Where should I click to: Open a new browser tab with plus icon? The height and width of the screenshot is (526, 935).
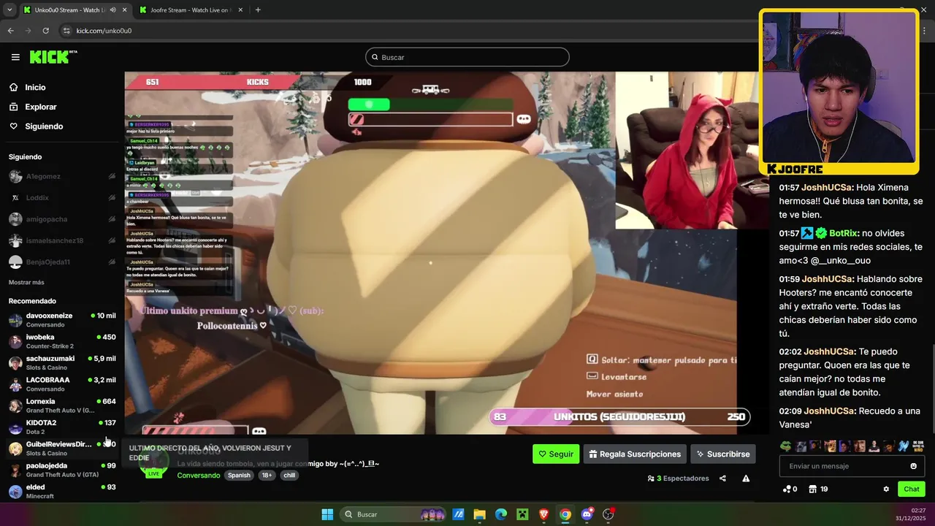pyautogui.click(x=258, y=10)
